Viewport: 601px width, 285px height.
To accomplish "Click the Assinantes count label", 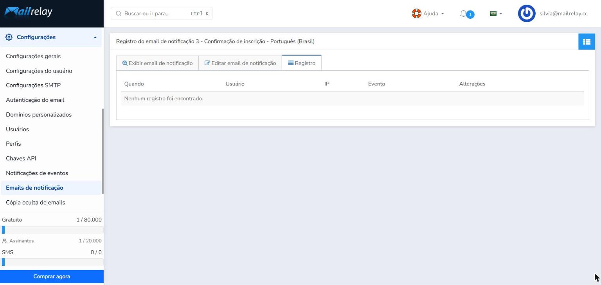I will point(90,241).
